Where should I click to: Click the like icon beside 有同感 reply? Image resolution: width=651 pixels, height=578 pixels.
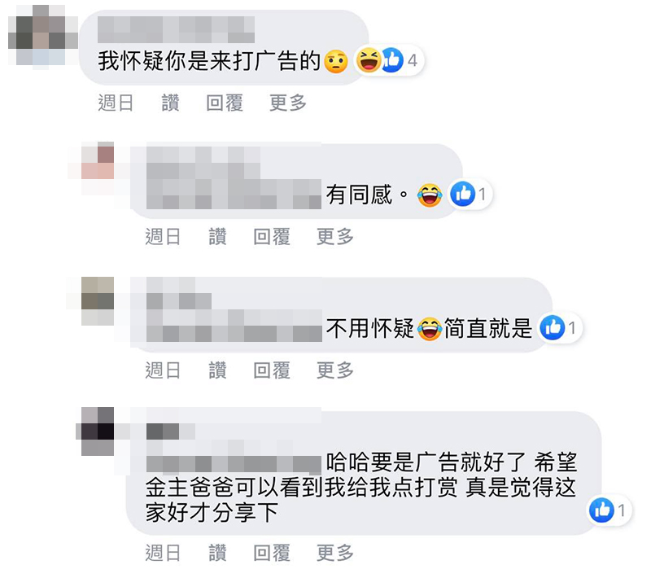tap(462, 194)
